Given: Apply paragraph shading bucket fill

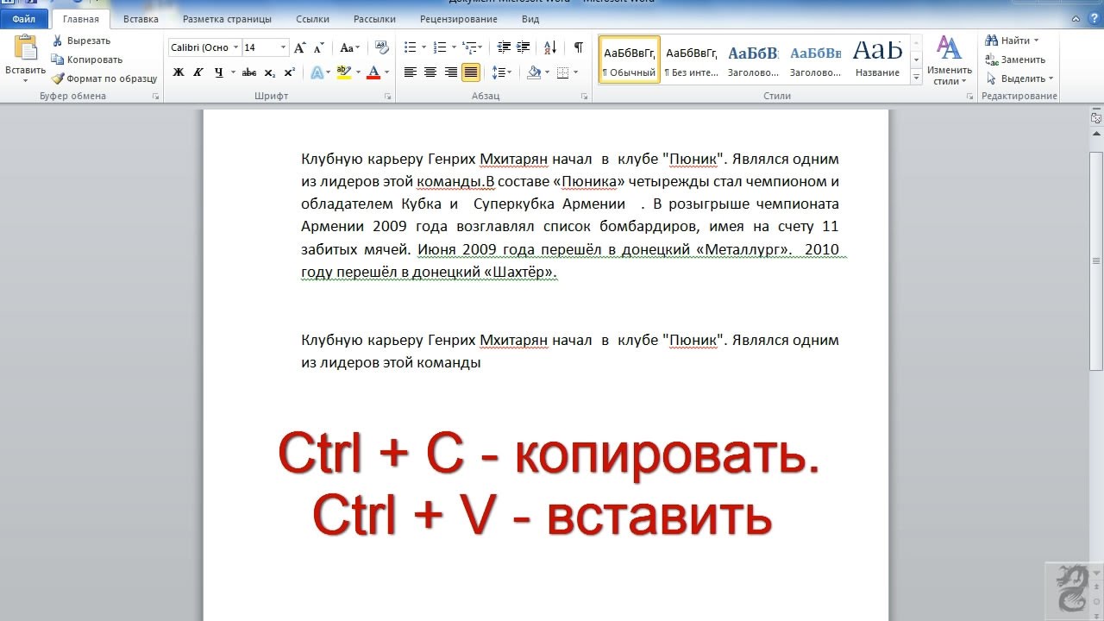Looking at the screenshot, I should [533, 72].
